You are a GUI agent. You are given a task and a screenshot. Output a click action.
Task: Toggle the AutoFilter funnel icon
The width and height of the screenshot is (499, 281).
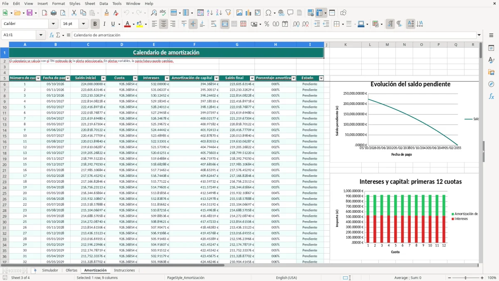tap(228, 13)
